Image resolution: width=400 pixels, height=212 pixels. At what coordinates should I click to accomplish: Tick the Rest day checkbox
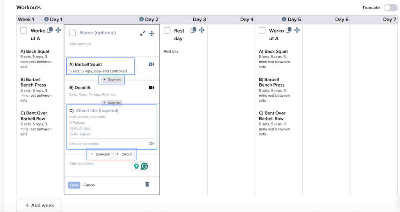(x=167, y=30)
